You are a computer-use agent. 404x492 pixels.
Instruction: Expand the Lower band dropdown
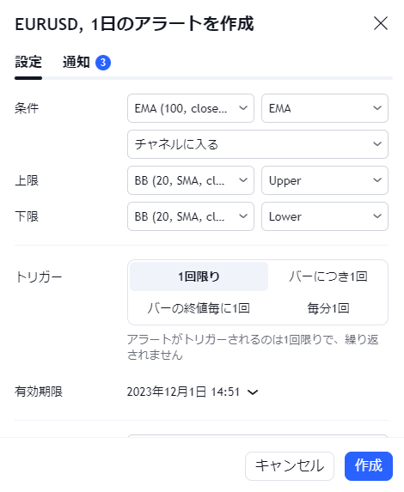click(325, 216)
